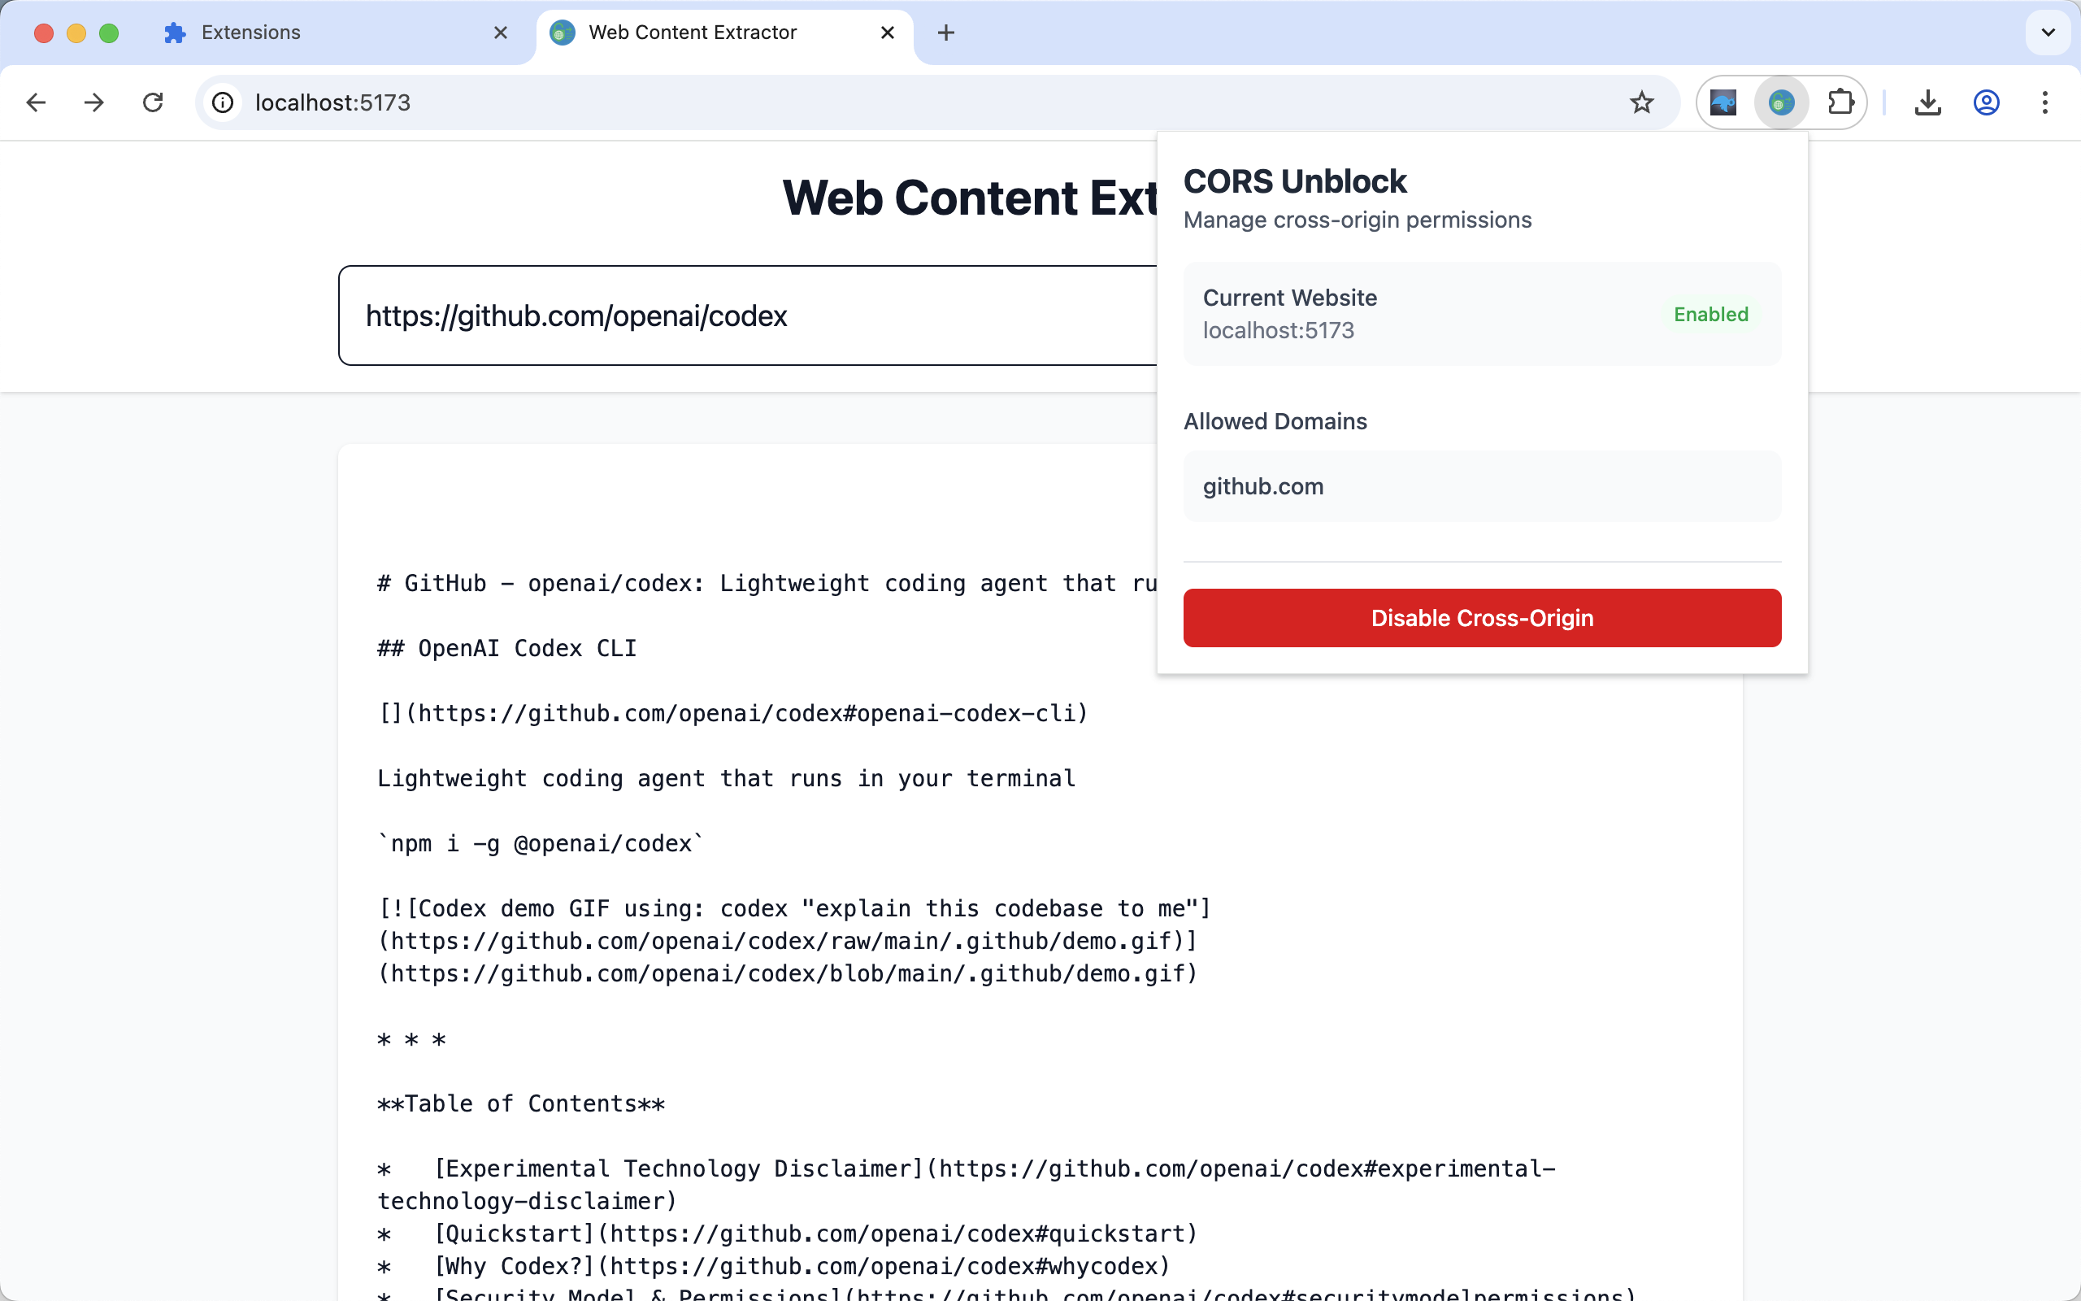This screenshot has height=1301, width=2081.
Task: Open a new tab with plus button
Action: [946, 33]
